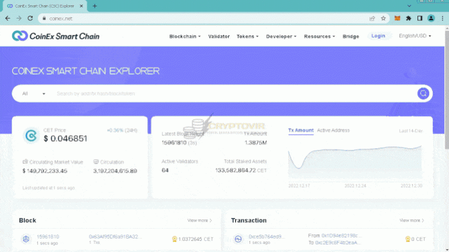Click block icon beside 15961810
The image size is (449, 252).
(26, 239)
